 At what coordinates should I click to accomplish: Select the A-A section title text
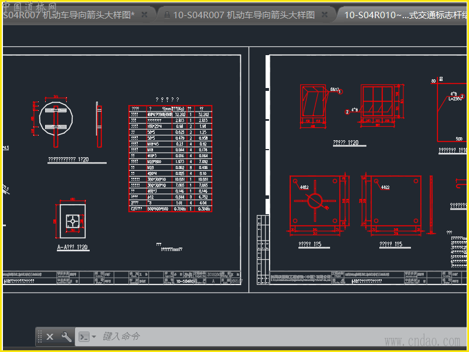pyautogui.click(x=72, y=247)
